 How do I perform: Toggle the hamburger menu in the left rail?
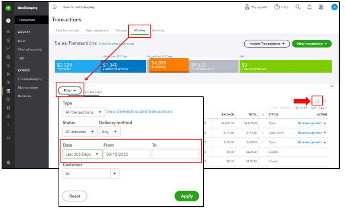(x=8, y=32)
